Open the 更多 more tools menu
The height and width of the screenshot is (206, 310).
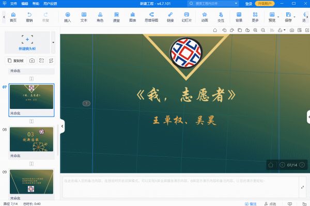[255, 17]
